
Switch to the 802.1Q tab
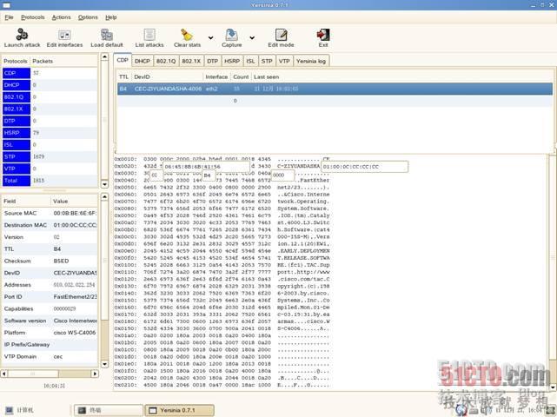[x=166, y=61]
